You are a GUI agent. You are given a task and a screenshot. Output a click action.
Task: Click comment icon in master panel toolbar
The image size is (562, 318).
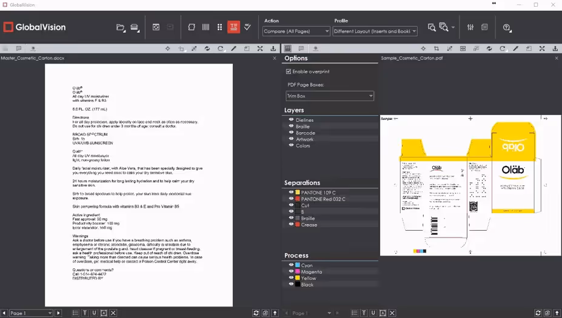click(19, 48)
